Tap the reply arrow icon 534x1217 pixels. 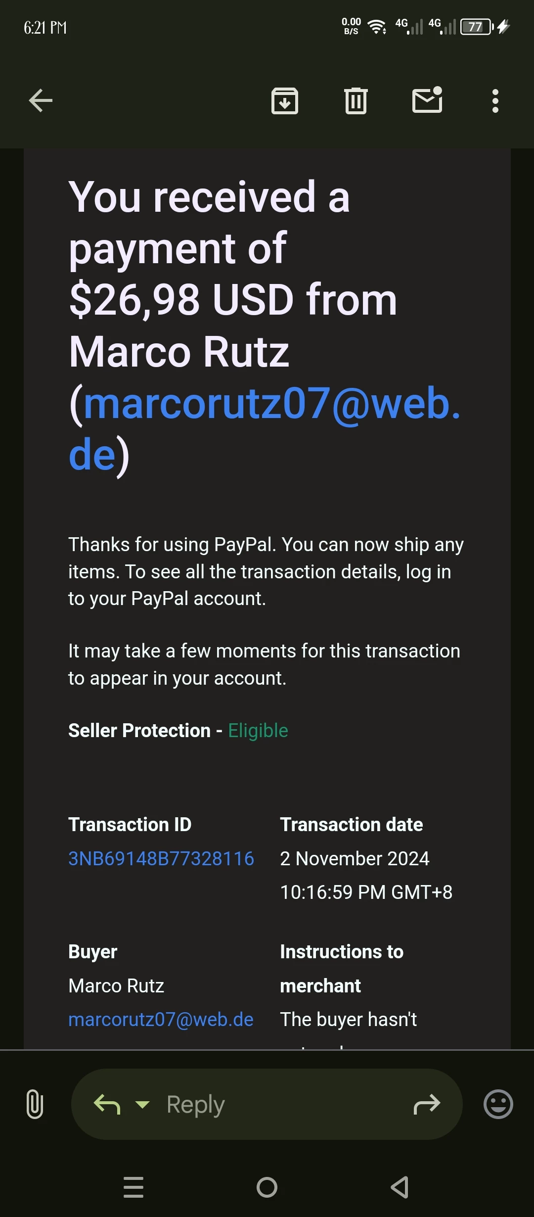tap(107, 1104)
